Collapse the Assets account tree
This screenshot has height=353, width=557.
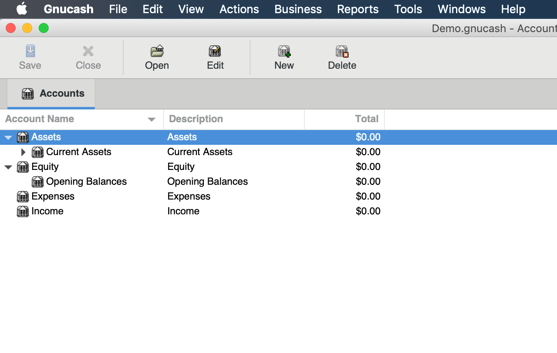coord(8,137)
